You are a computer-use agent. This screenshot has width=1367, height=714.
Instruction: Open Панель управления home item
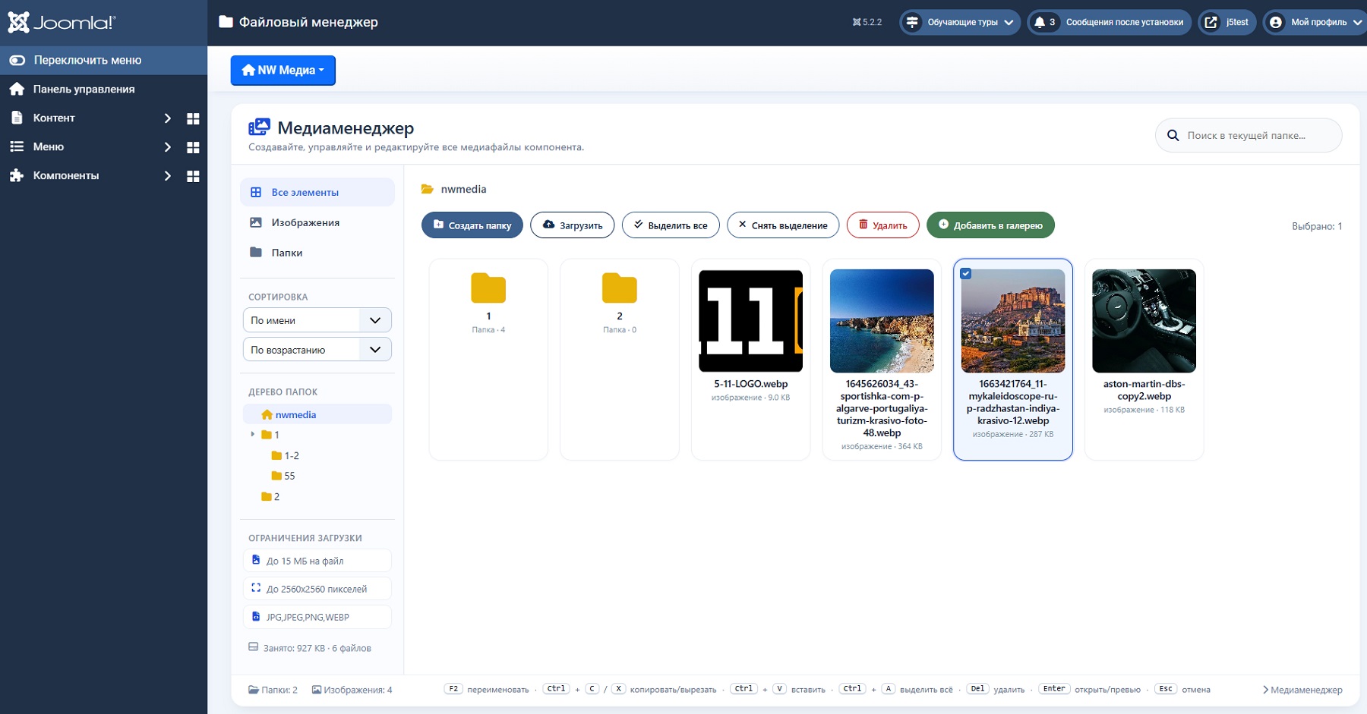pos(84,89)
